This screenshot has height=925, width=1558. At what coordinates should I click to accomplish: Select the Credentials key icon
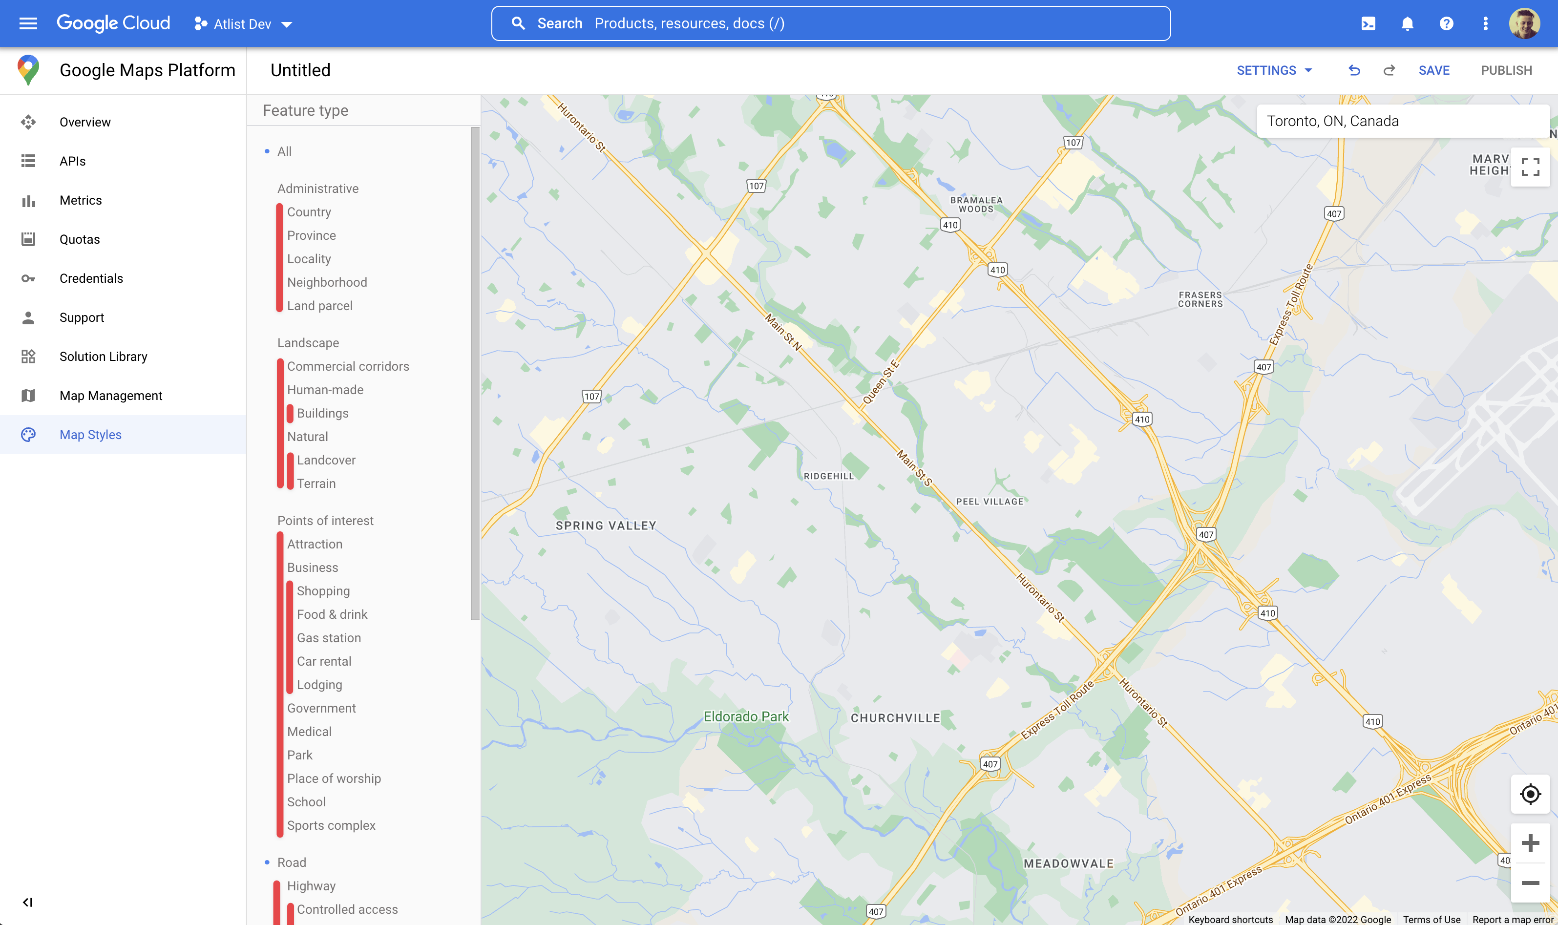click(28, 278)
